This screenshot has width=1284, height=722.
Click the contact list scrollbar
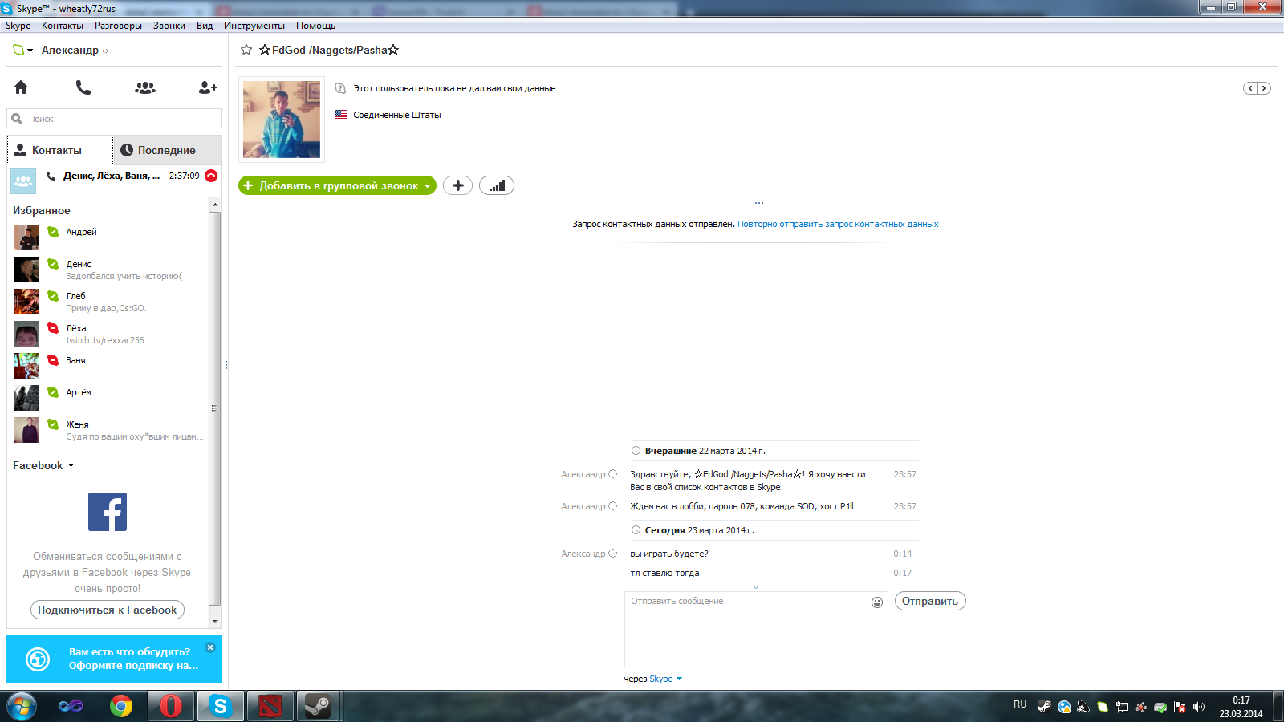point(214,409)
